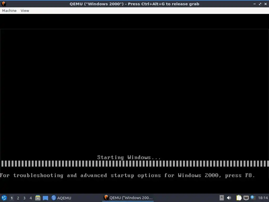
Task: Open the View menu
Action: [25, 11]
